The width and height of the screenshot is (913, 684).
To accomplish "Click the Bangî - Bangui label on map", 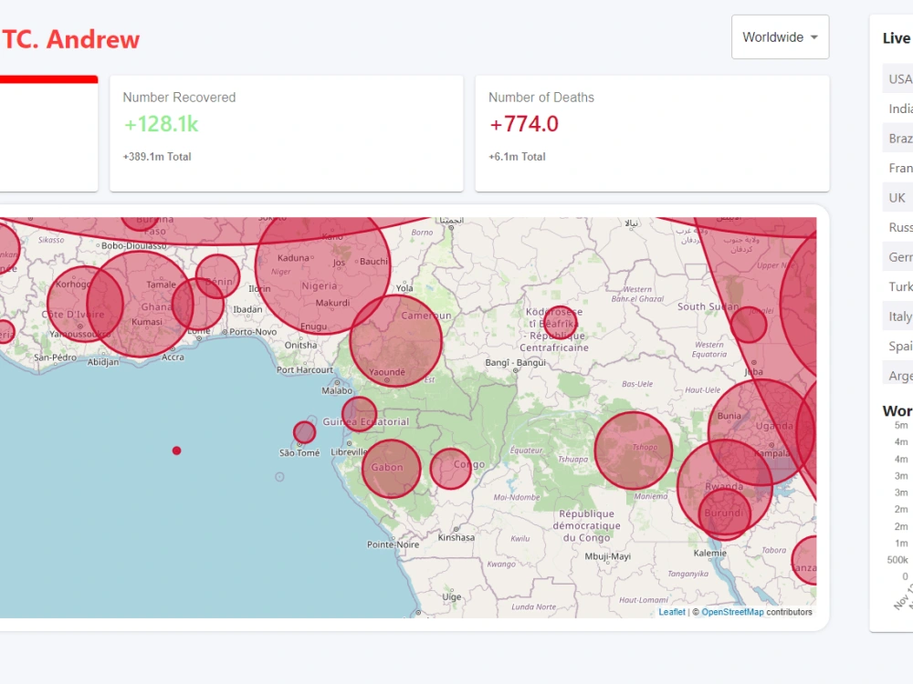I will 516,363.
